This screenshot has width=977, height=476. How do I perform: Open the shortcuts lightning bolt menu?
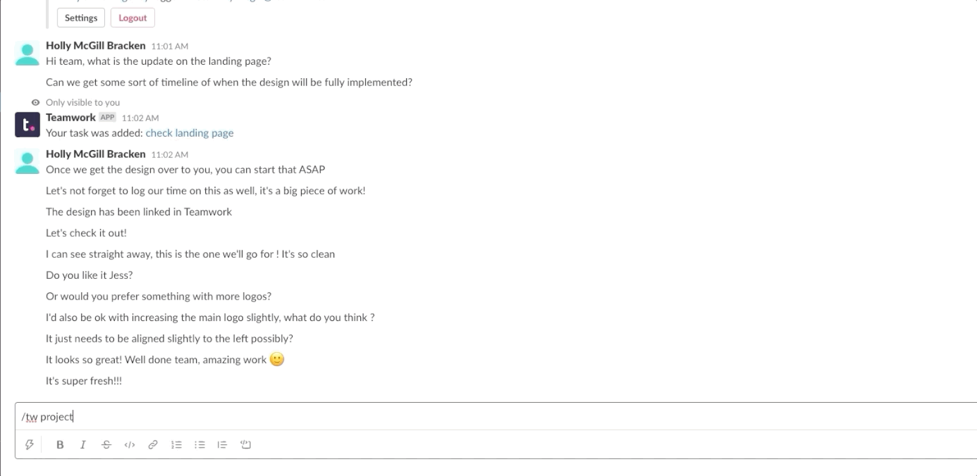[x=29, y=444]
